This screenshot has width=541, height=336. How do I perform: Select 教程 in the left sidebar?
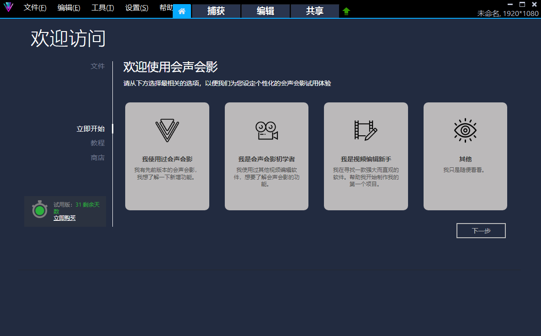tap(98, 143)
